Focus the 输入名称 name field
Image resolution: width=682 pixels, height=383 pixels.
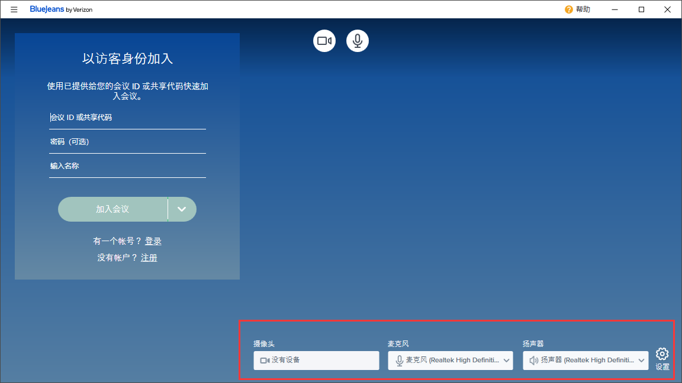(127, 166)
